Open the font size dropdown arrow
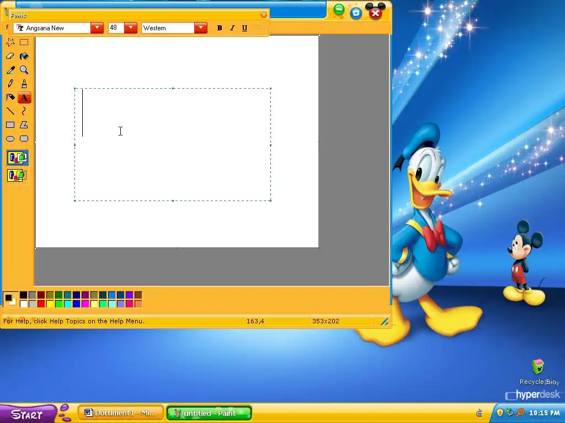 coord(131,28)
